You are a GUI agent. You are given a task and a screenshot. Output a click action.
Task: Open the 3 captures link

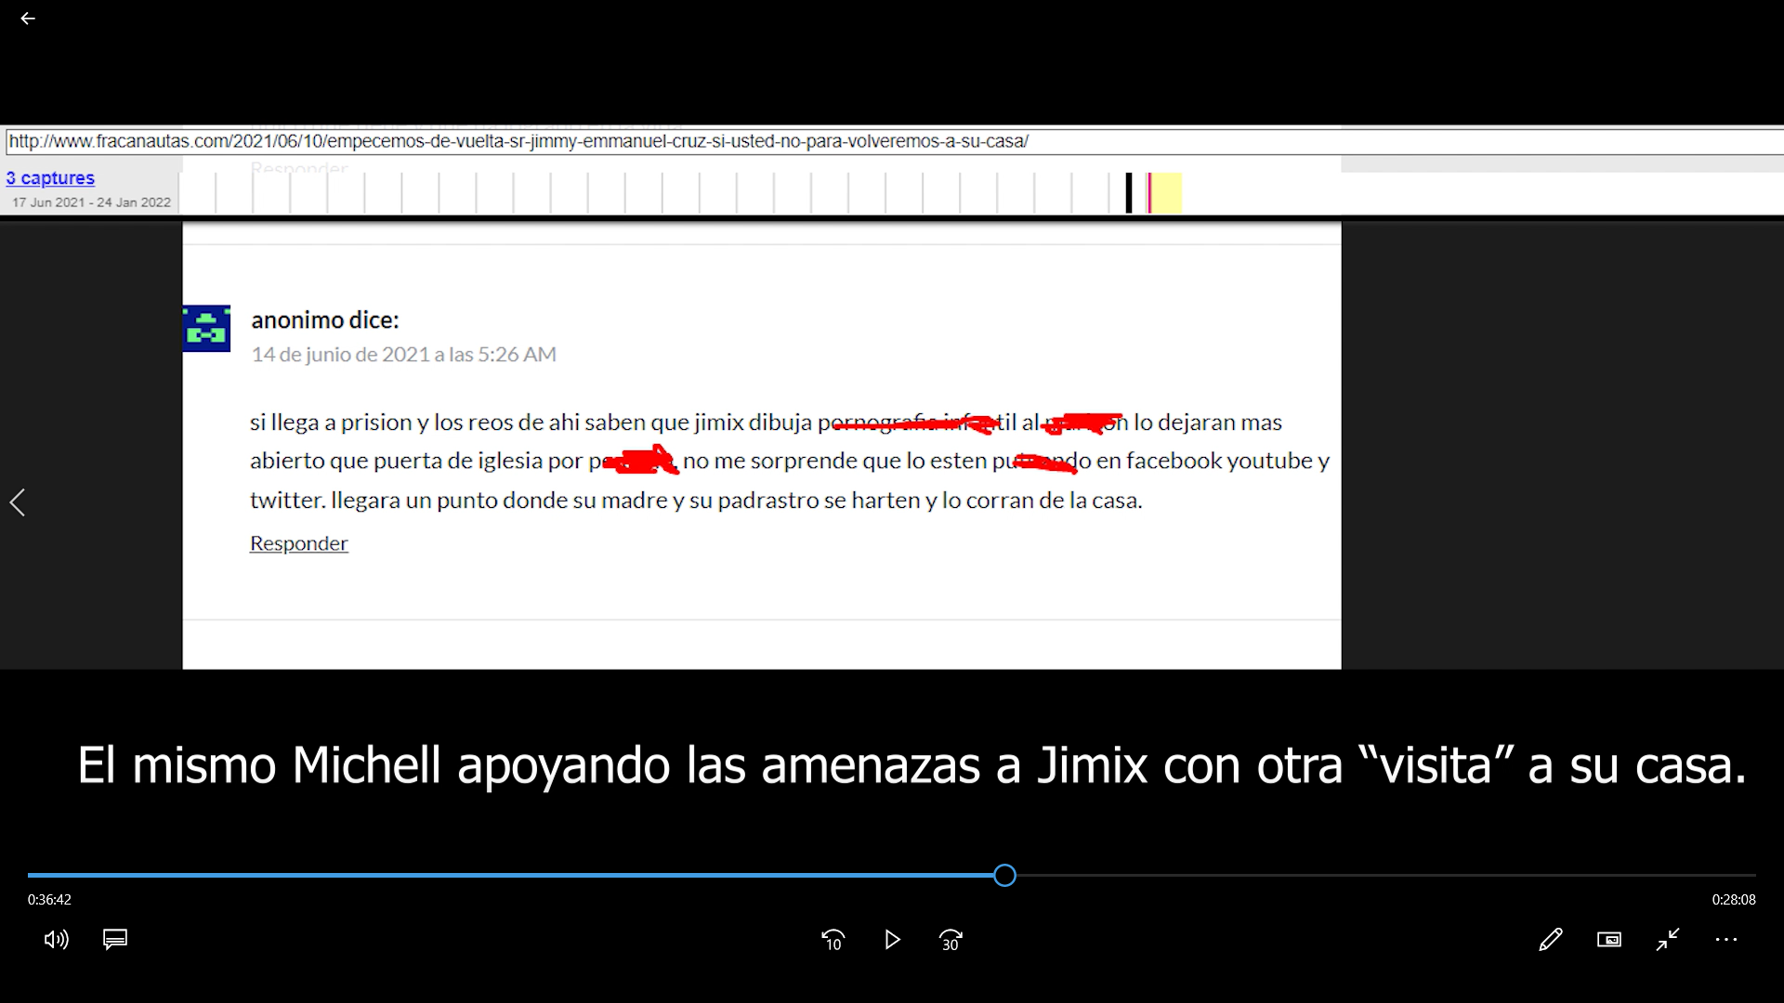click(x=50, y=177)
